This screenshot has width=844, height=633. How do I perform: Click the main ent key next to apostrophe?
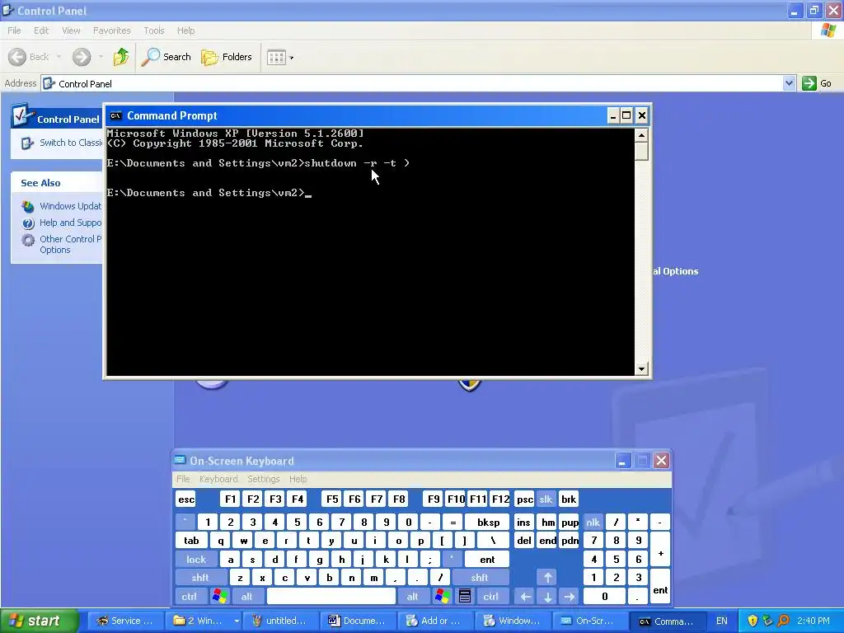pos(487,560)
